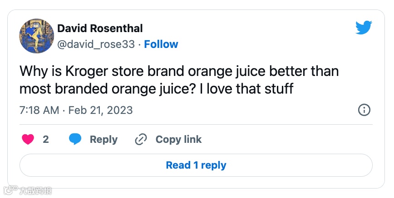The height and width of the screenshot is (198, 394).
Task: Click the blue reply speech bubble icon
Action: (x=75, y=139)
